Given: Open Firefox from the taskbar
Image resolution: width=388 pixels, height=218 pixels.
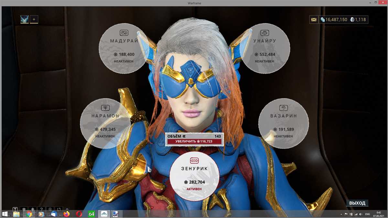Looking at the screenshot, I should [x=67, y=214].
